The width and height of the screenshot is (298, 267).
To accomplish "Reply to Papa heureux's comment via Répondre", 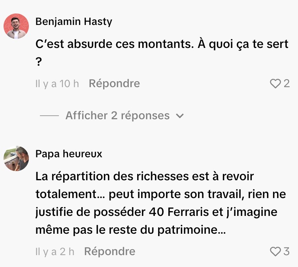I will 109,252.
